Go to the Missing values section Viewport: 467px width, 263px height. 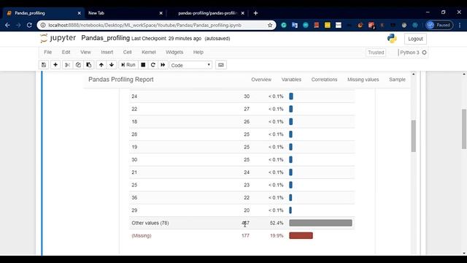tap(363, 80)
